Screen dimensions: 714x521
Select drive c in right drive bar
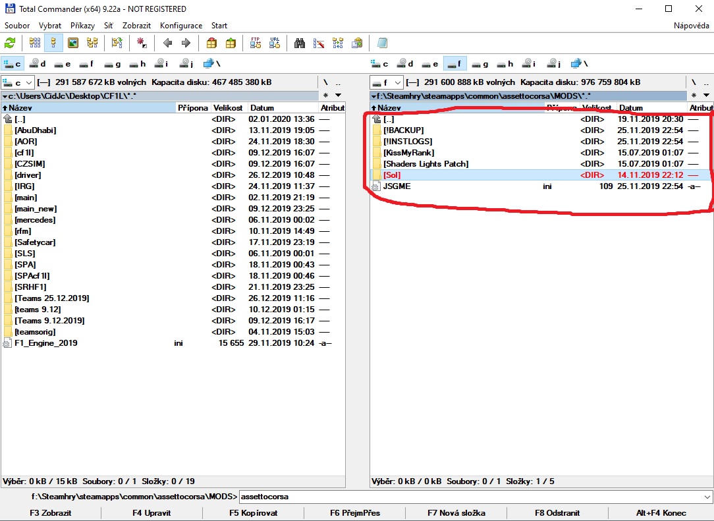(380, 64)
